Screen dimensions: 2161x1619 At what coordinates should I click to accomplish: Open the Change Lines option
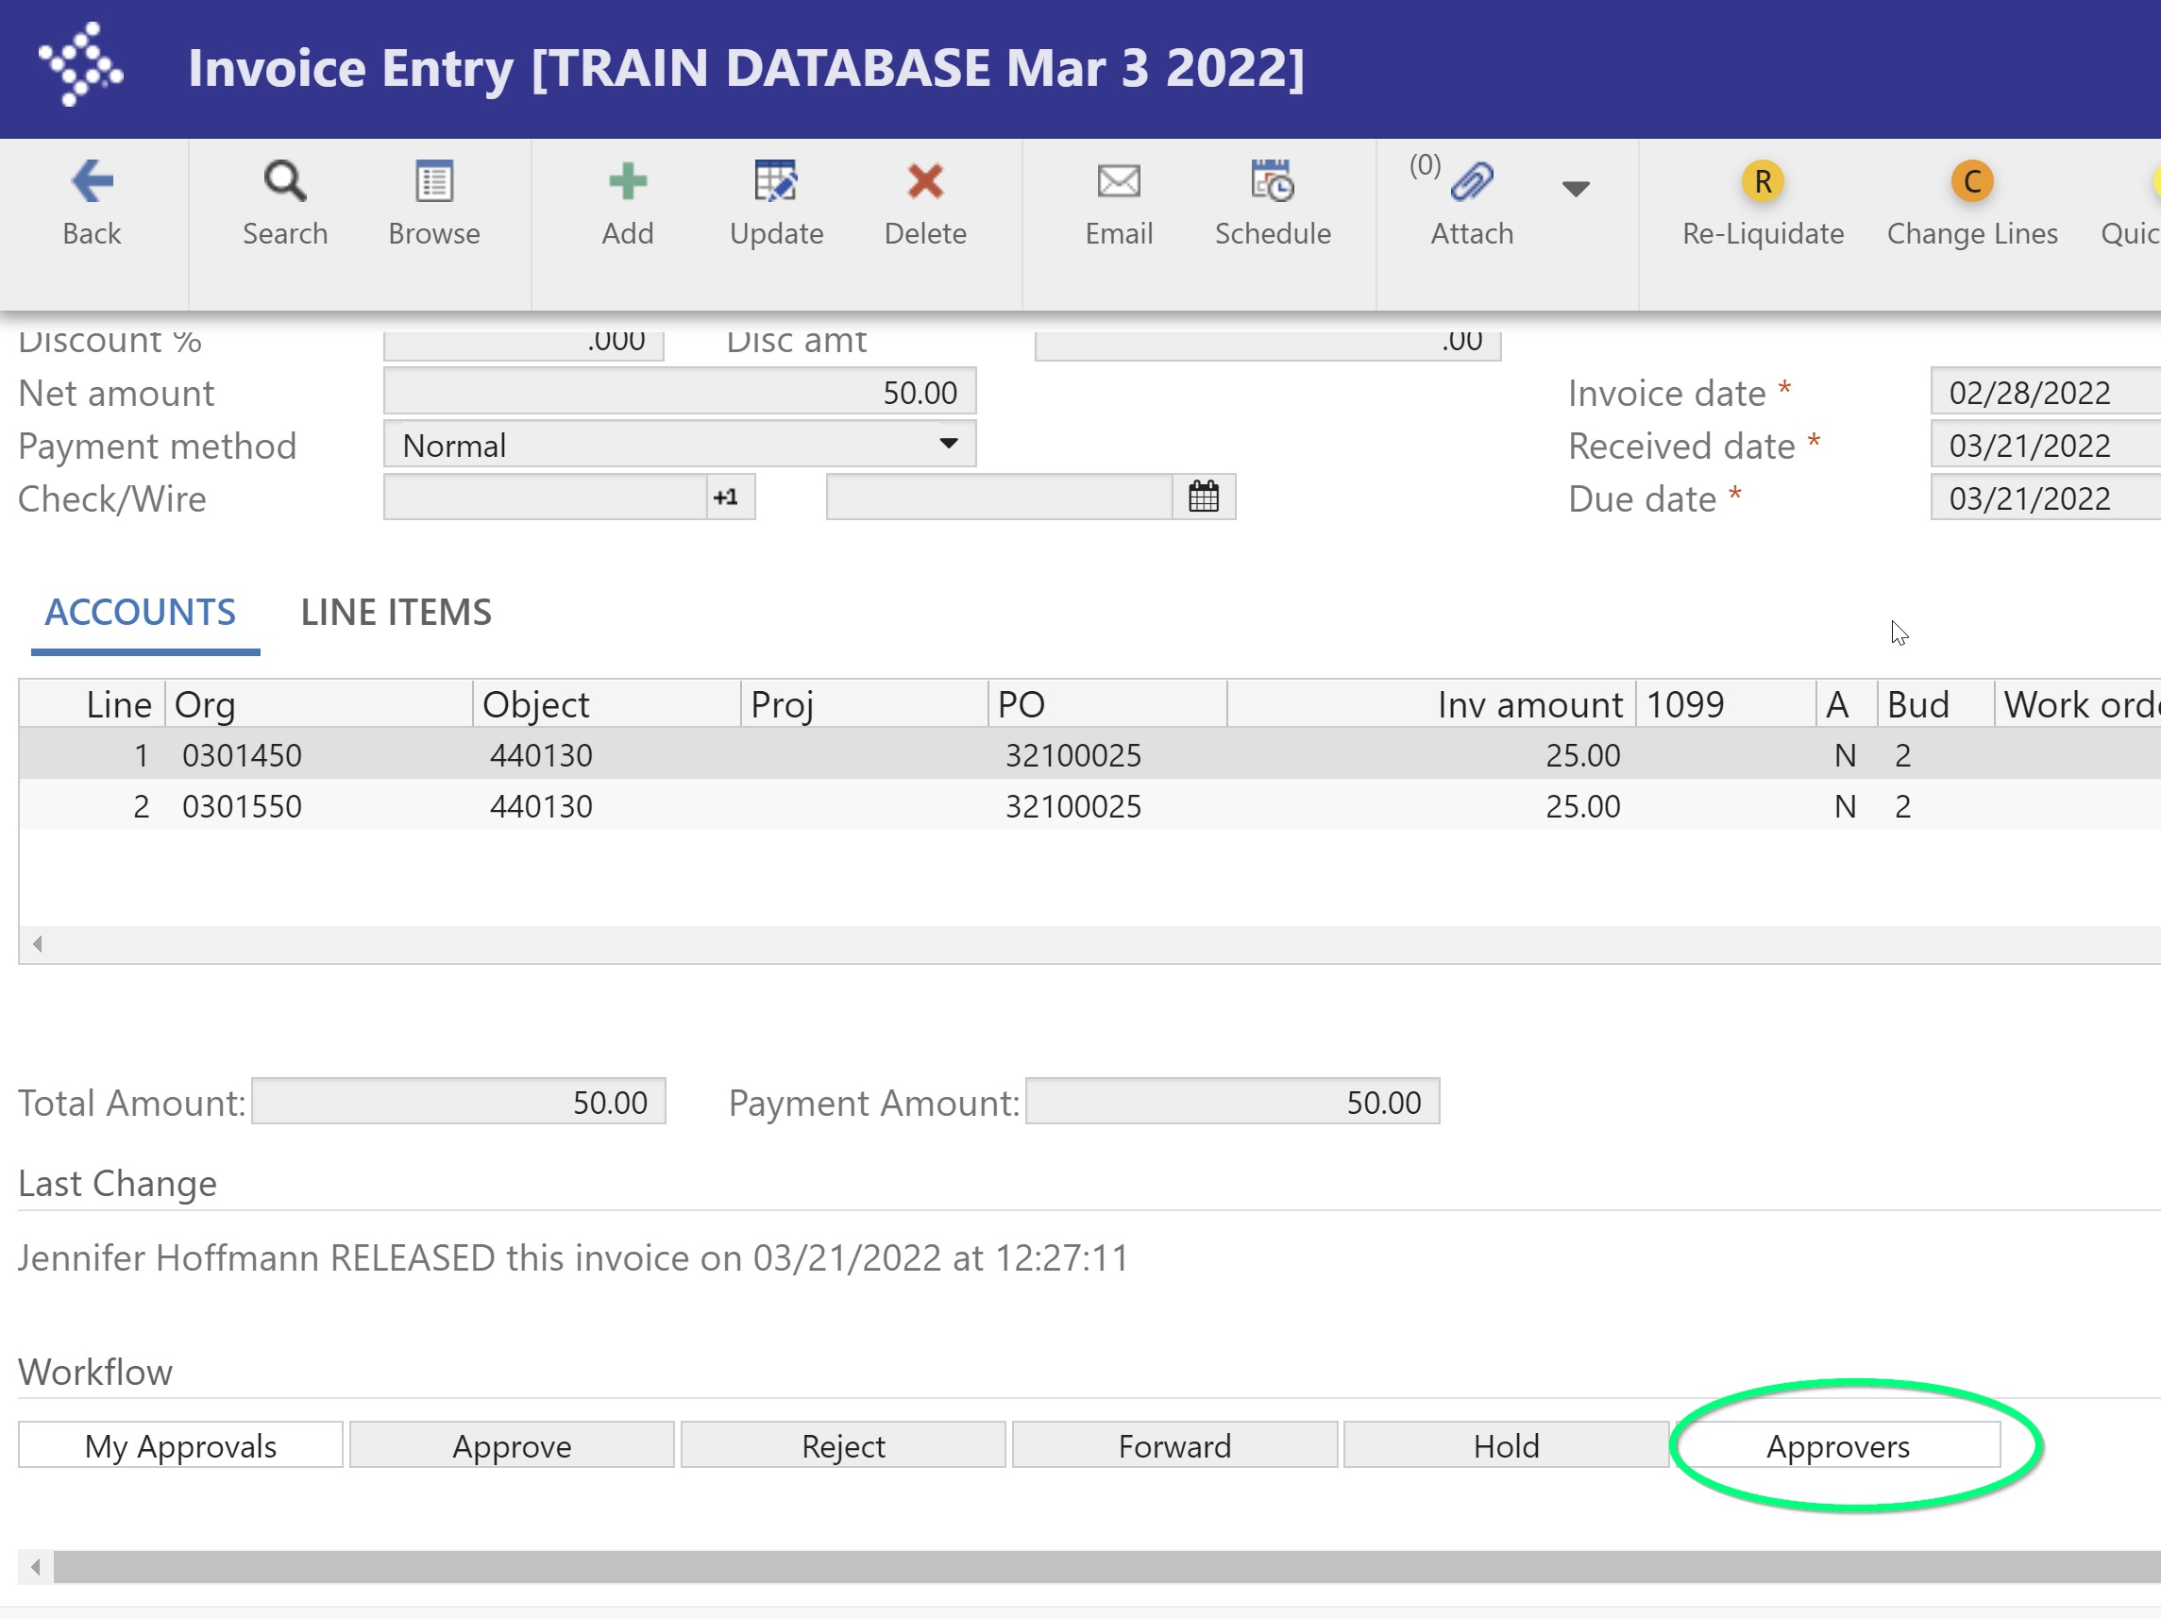coord(1971,183)
